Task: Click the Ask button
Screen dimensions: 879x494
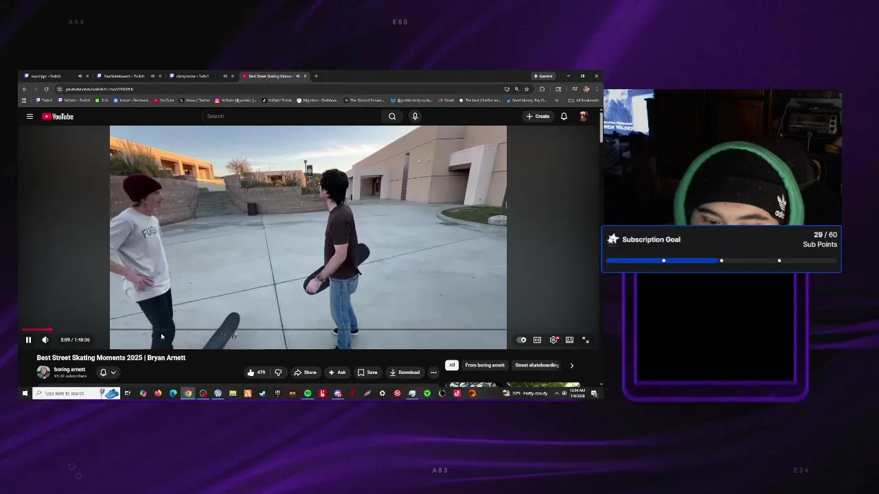Action: point(337,373)
